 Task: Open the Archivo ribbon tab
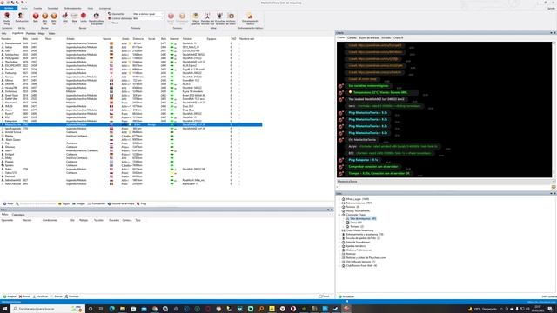pos(9,8)
